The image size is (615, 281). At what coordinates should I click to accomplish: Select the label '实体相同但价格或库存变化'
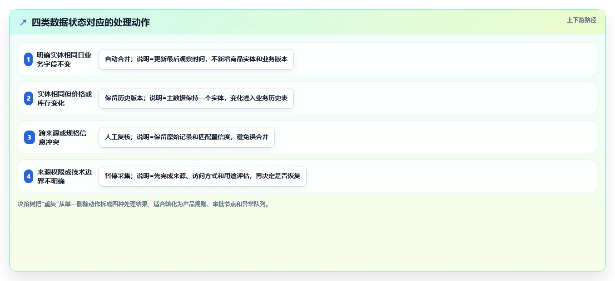pos(64,98)
